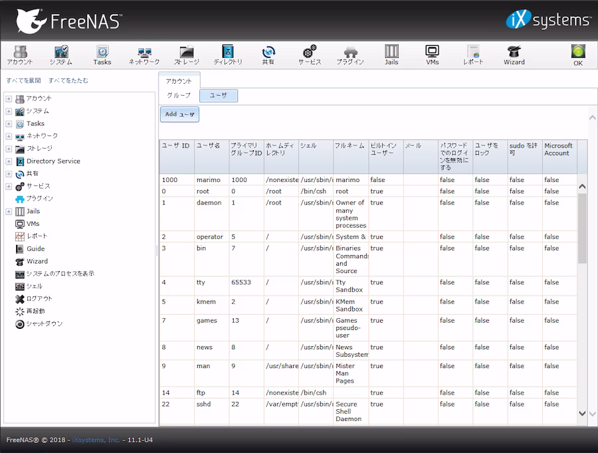Viewport: 598px width, 453px height.
Task: Open the ネットワーク toolbar icon
Action: pos(144,54)
